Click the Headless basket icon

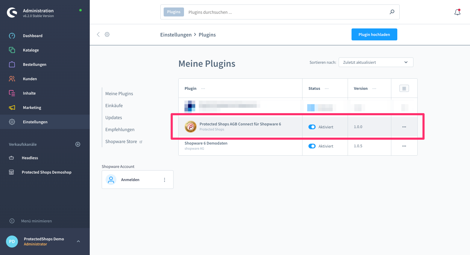11,158
